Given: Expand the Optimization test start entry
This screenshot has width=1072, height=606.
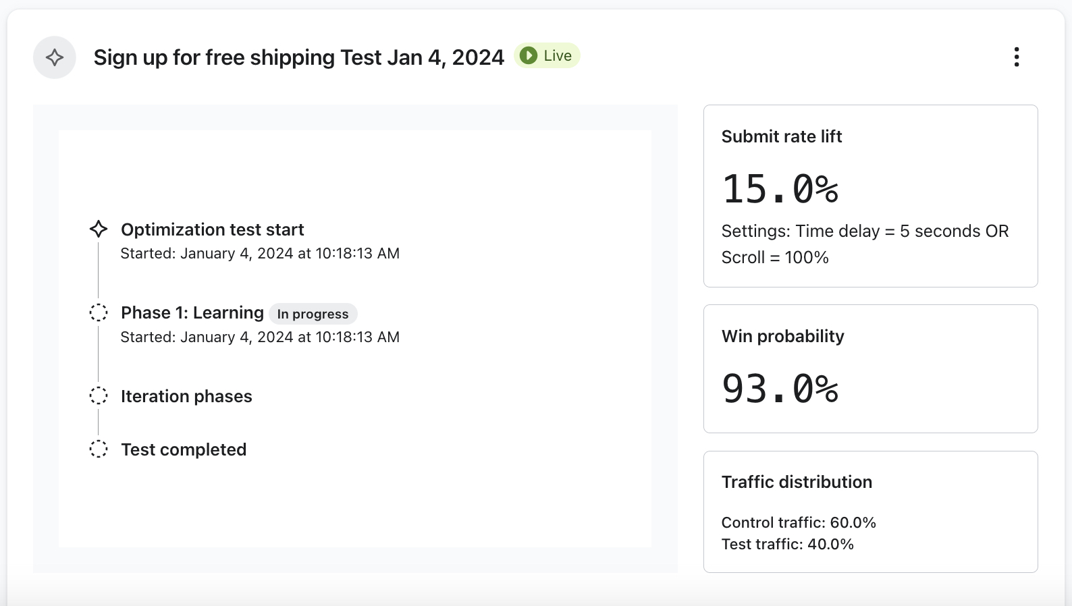Looking at the screenshot, I should coord(212,229).
